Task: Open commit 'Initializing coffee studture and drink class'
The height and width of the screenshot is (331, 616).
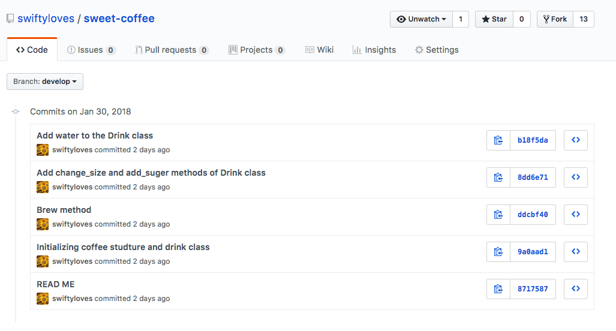Action: click(123, 247)
